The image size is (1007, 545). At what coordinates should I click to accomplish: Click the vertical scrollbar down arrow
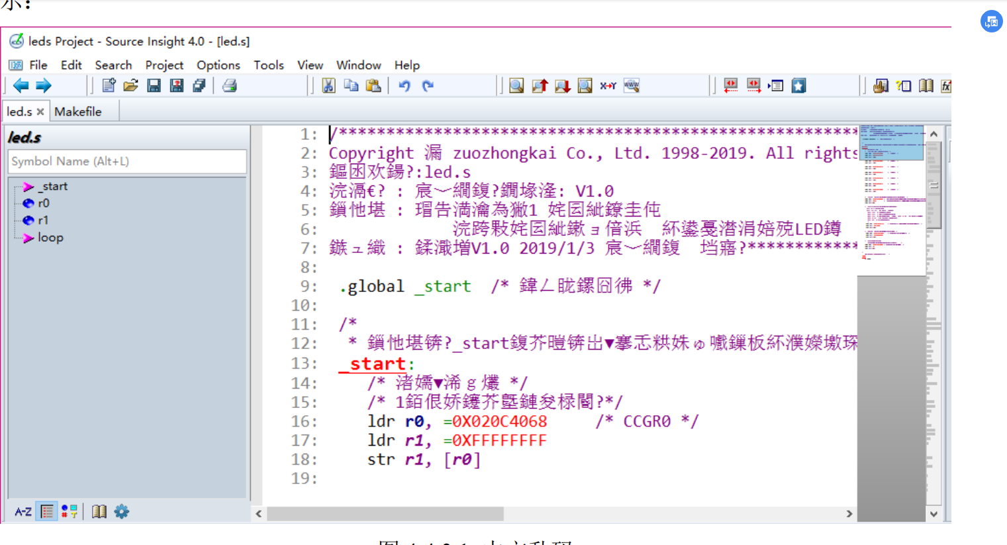(934, 514)
